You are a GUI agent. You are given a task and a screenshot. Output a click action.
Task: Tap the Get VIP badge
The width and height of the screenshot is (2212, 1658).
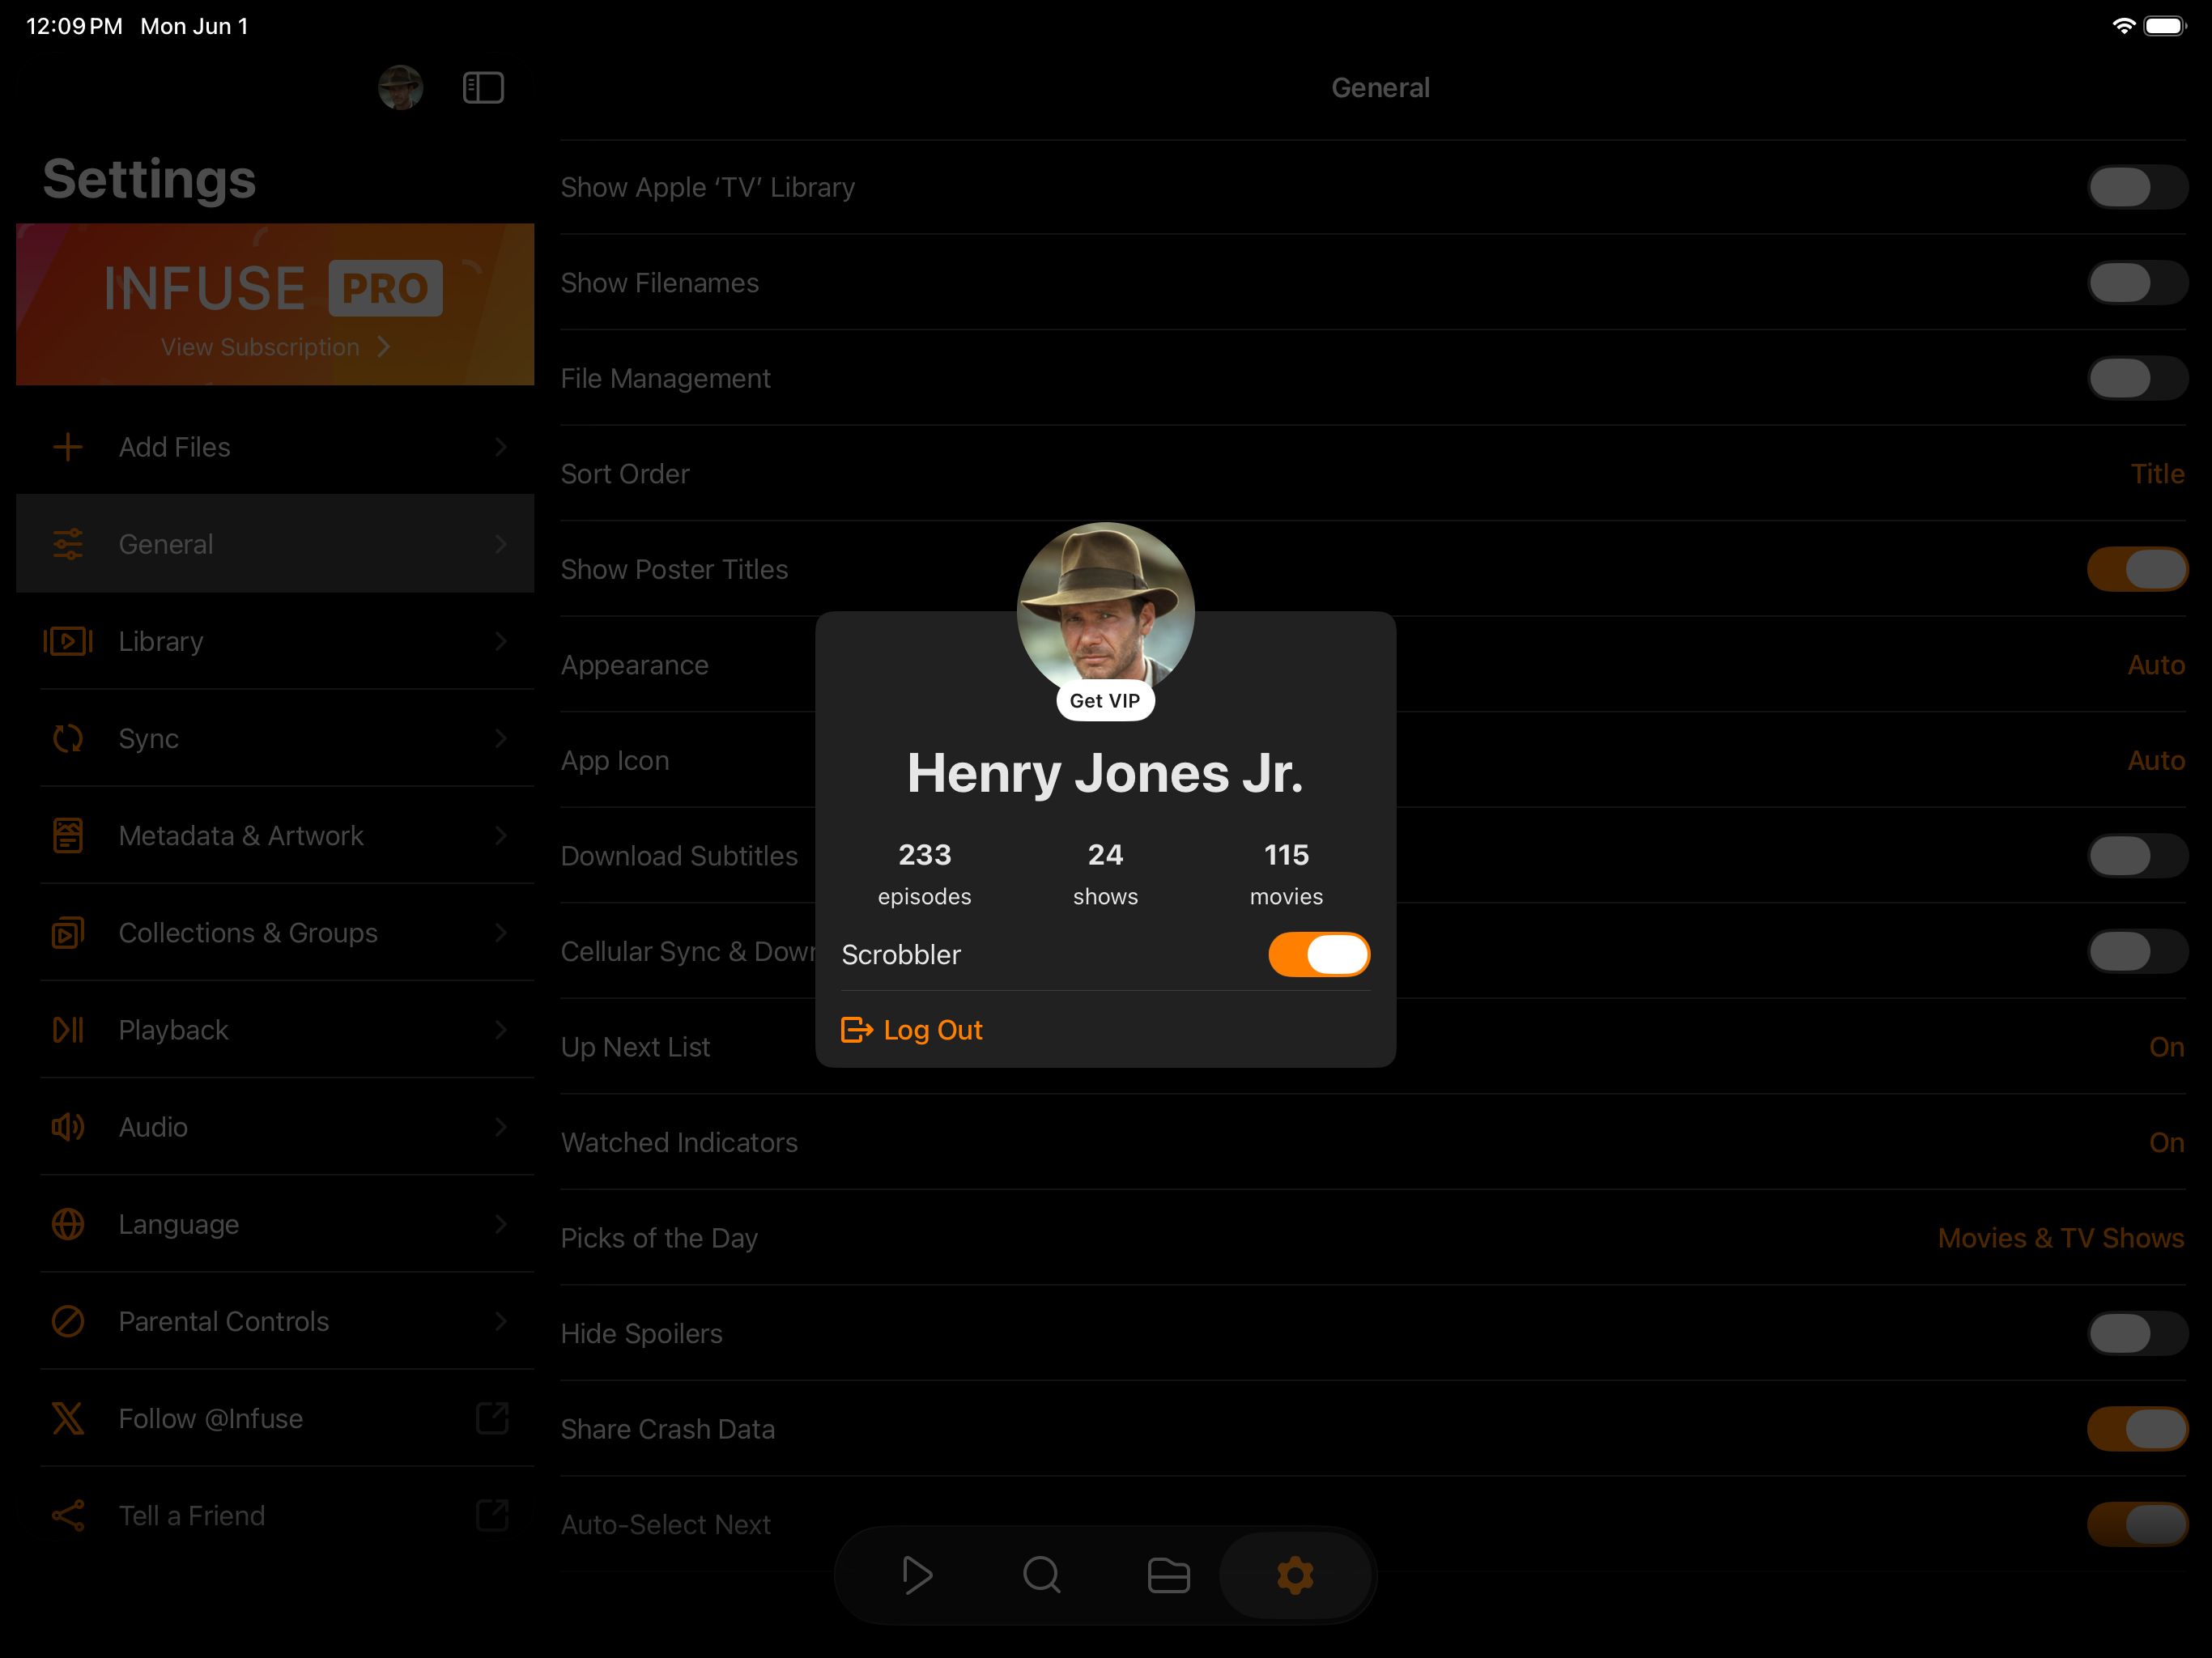[x=1105, y=701]
